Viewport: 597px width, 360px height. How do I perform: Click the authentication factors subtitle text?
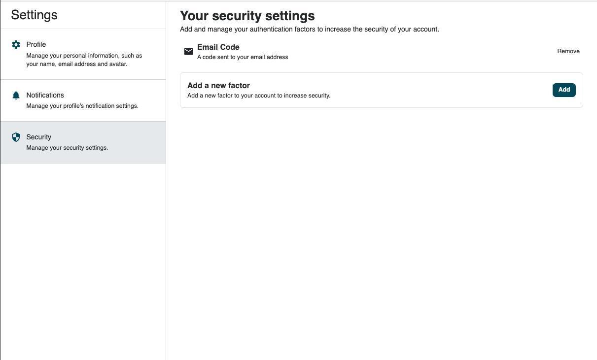point(309,30)
